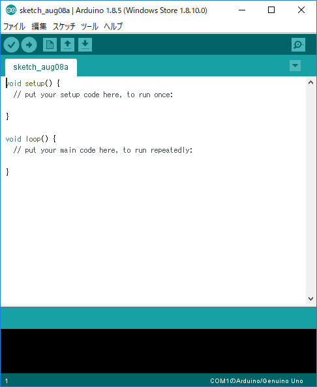The height and width of the screenshot is (387, 317).
Task: Click the COM1 Arduino/Genuino Uno status text
Action: [256, 381]
